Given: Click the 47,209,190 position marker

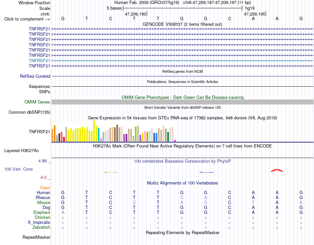Looking at the screenshot, I should [x=136, y=14].
